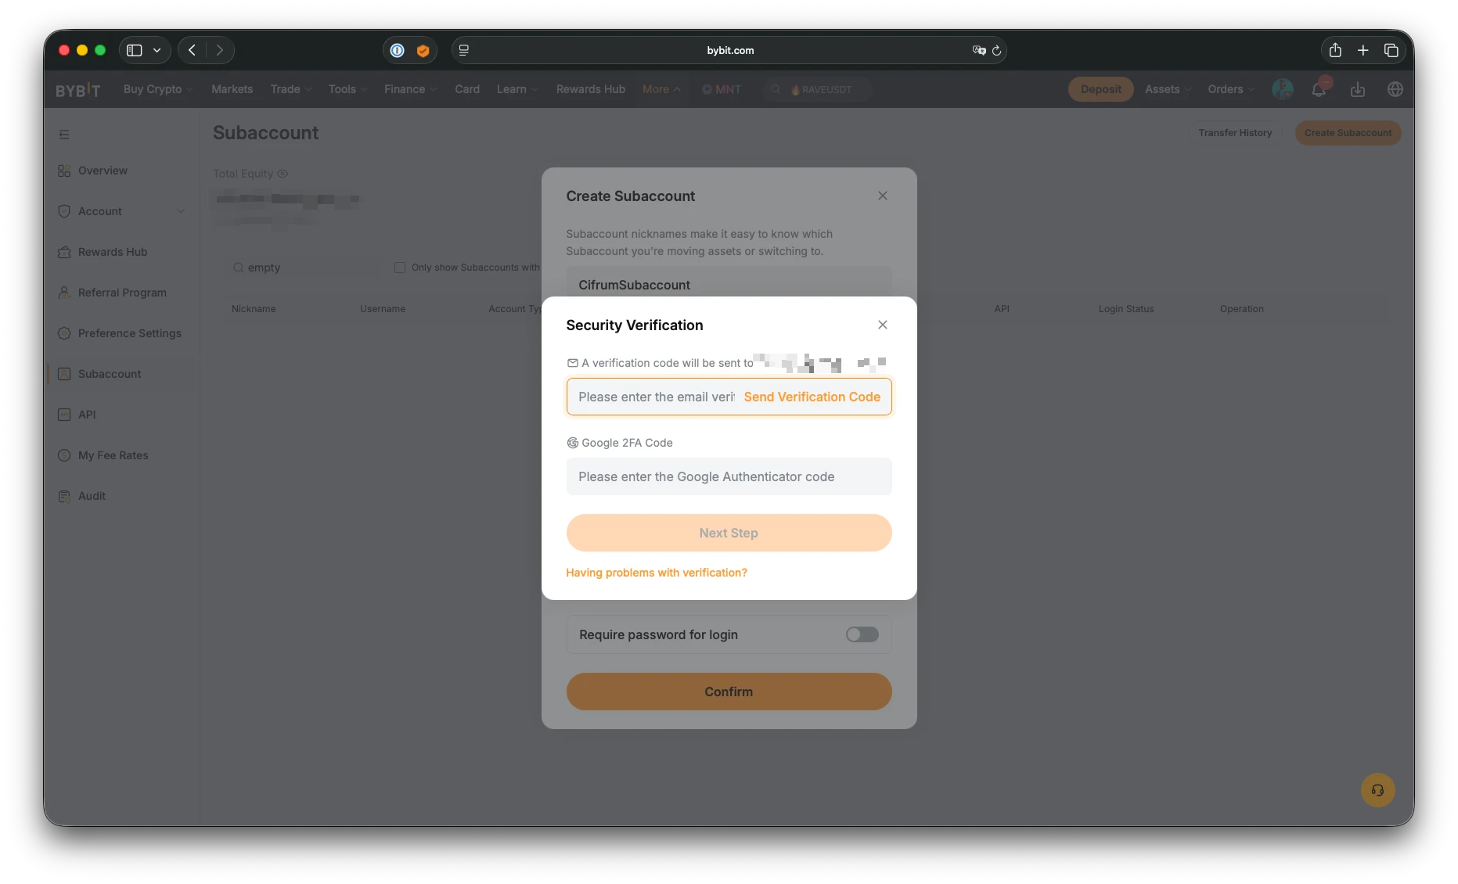Click the Share icon in Safari
Image resolution: width=1458 pixels, height=884 pixels.
(x=1335, y=50)
